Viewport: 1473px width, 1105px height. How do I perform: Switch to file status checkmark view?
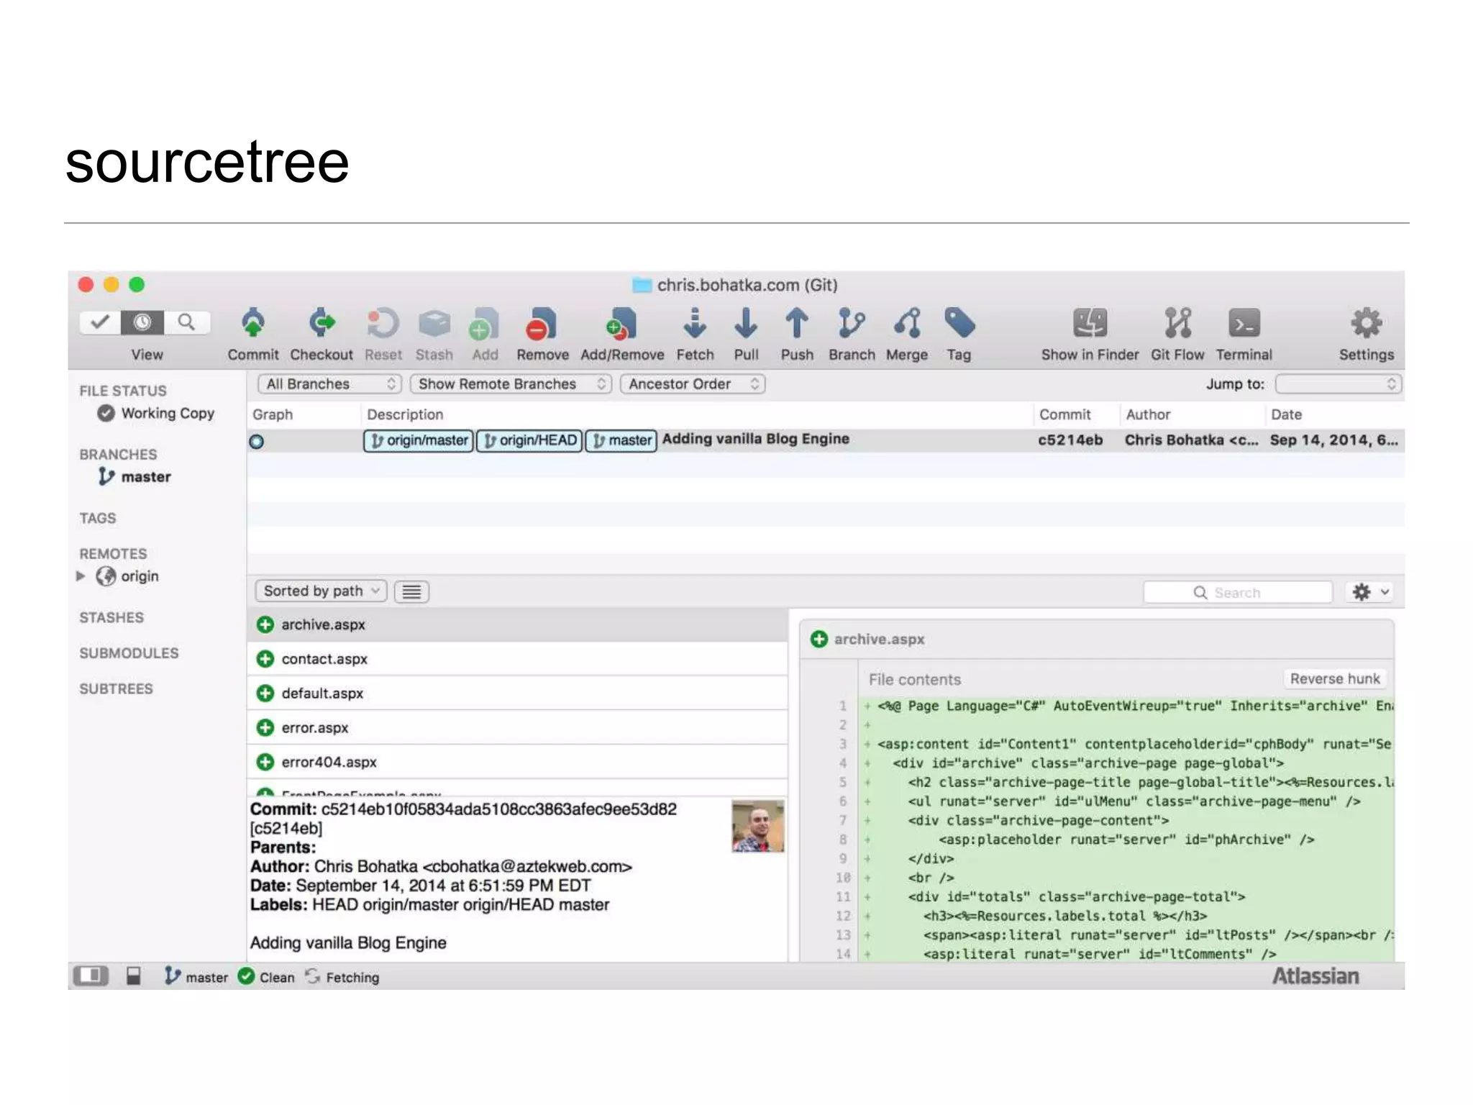100,322
